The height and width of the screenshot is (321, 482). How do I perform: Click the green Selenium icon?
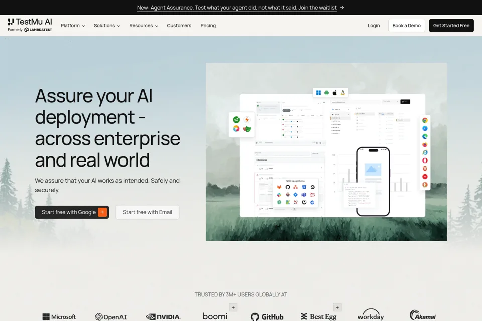[x=236, y=120]
